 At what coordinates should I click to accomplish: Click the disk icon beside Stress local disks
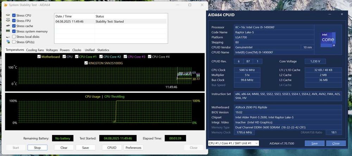pyautogui.click(x=8, y=37)
